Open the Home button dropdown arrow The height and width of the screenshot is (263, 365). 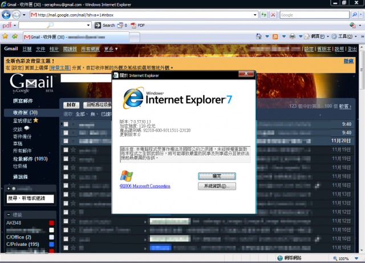tap(267, 36)
